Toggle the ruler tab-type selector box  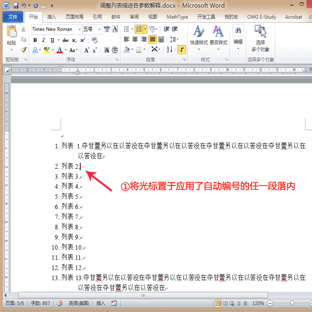7,70
